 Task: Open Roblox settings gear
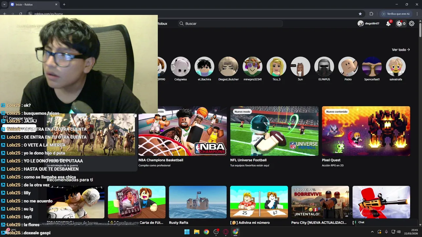click(412, 23)
